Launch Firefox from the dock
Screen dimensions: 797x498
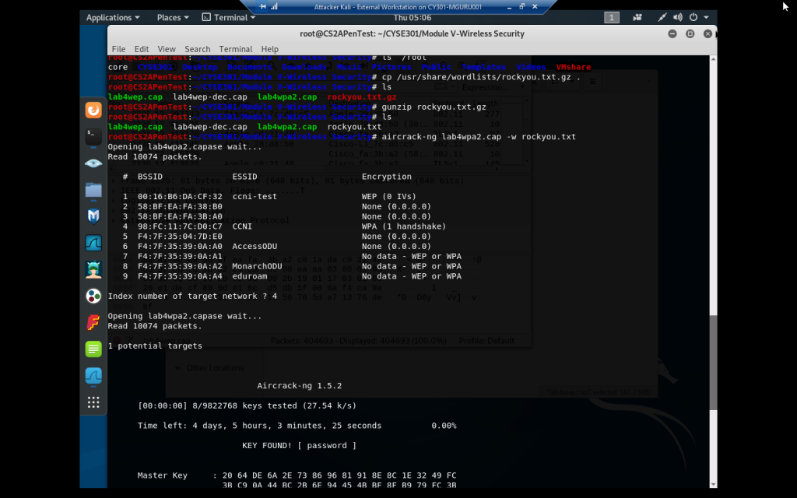pos(93,110)
